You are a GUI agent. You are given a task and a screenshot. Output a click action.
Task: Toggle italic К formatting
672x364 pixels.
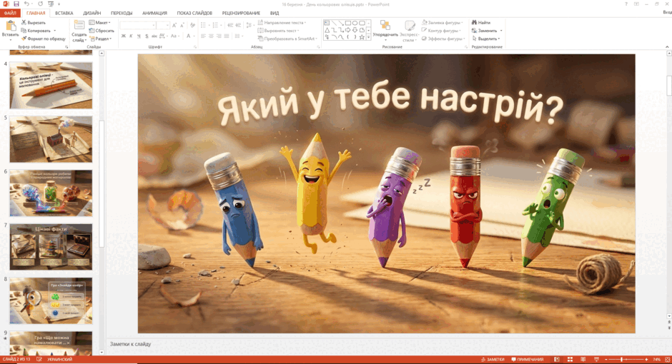point(131,36)
